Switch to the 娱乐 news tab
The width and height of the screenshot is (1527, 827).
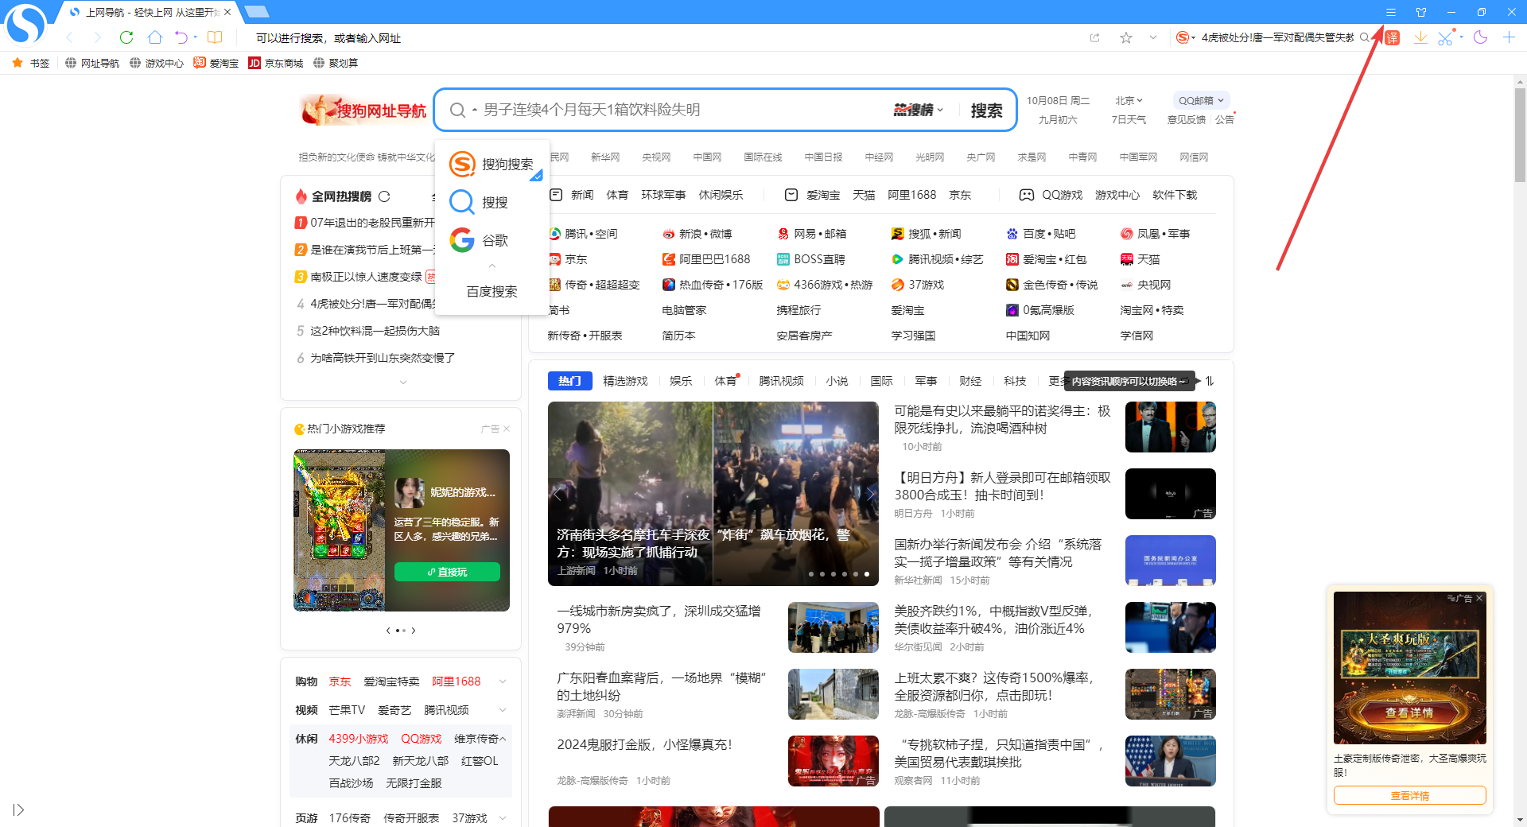[681, 381]
